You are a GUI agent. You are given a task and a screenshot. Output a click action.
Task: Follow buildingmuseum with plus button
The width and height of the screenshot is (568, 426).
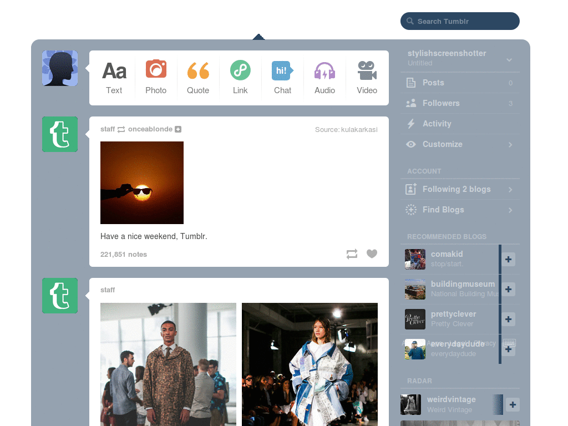pyautogui.click(x=509, y=289)
